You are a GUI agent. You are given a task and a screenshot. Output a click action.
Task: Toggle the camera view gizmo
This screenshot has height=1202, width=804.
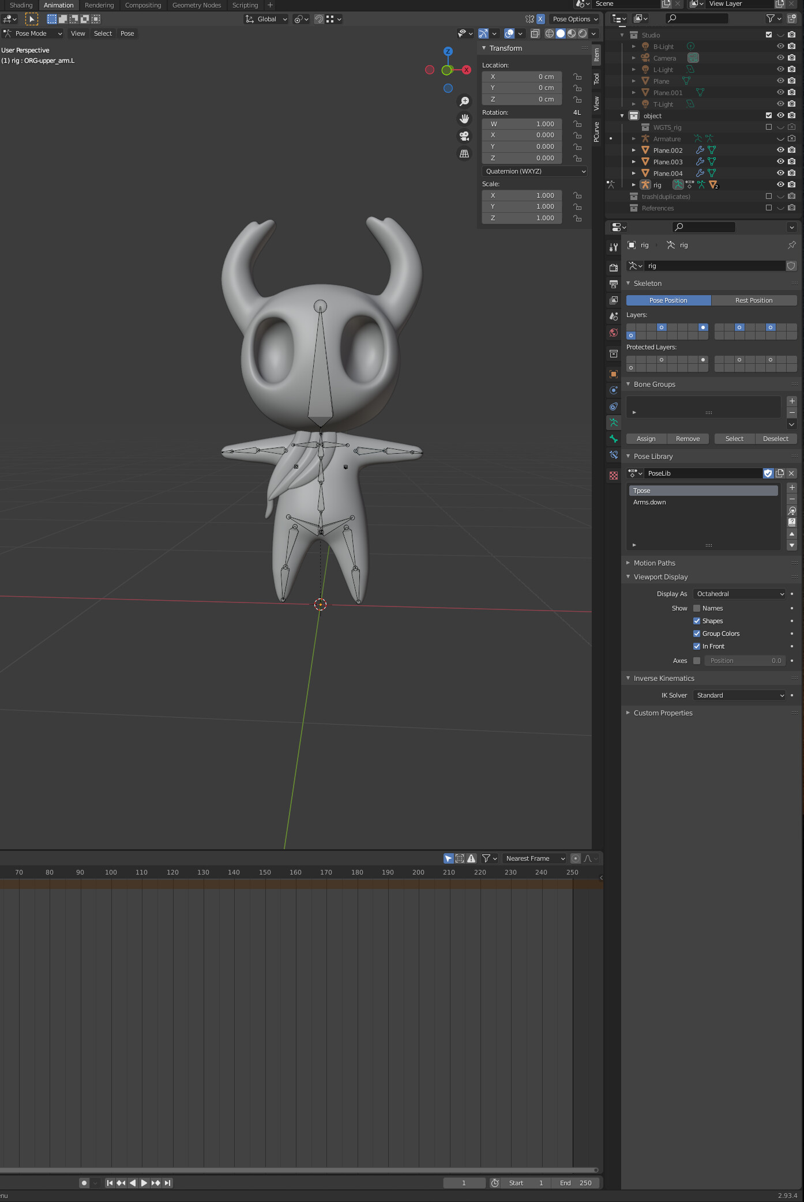tap(464, 136)
